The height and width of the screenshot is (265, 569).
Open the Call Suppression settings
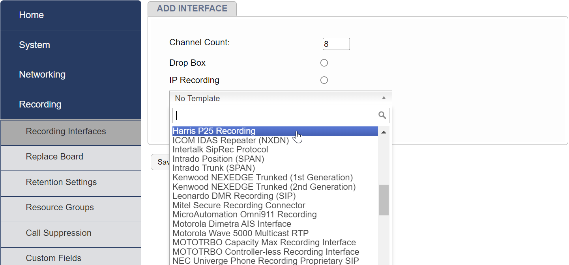click(58, 233)
